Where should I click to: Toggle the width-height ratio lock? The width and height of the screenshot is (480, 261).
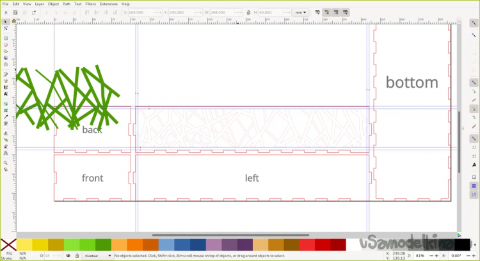pyautogui.click(x=248, y=12)
